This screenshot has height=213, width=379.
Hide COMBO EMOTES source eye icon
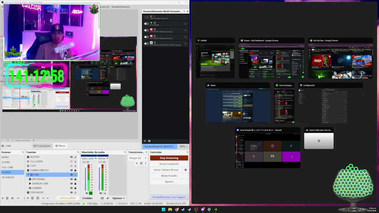click(71, 170)
